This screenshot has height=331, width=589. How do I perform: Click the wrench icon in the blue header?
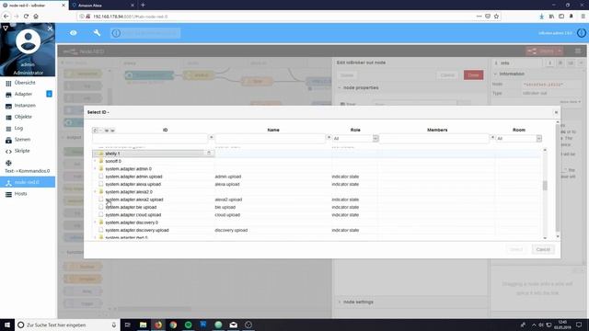[97, 33]
